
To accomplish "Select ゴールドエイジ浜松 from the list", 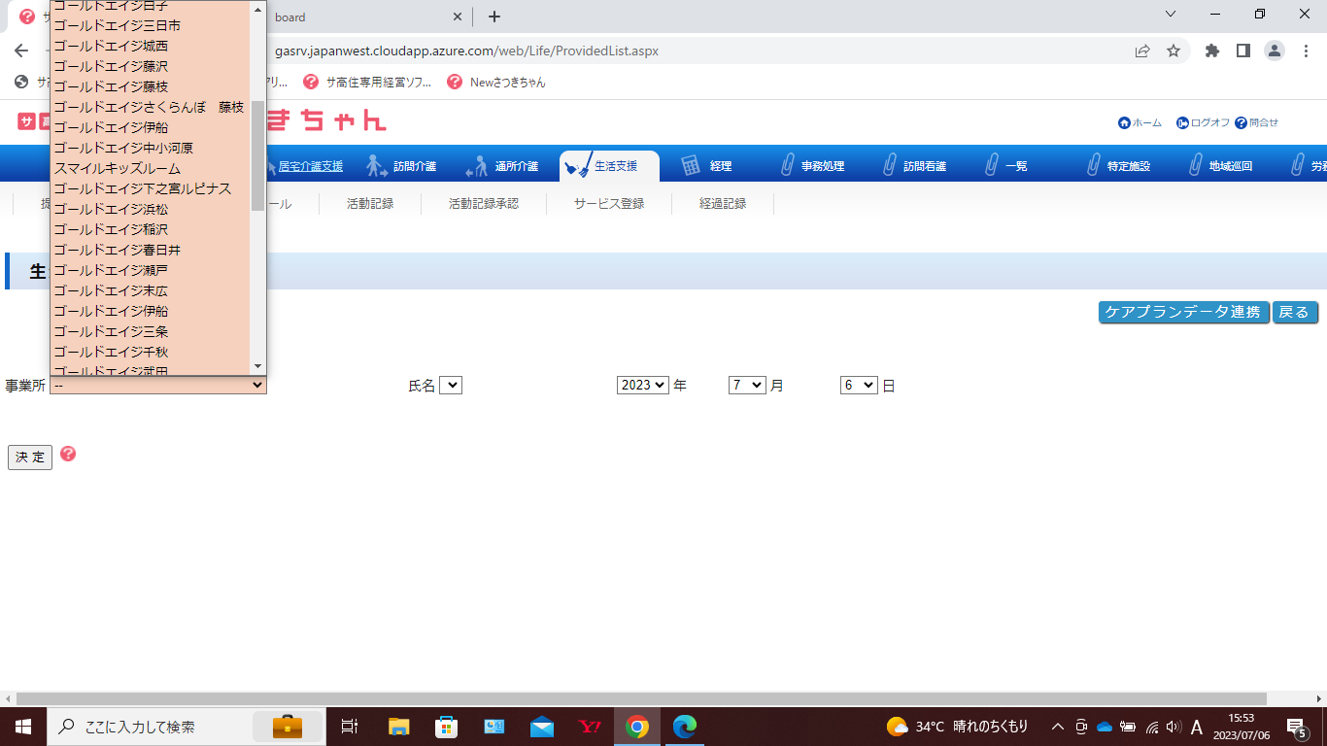I will point(112,209).
